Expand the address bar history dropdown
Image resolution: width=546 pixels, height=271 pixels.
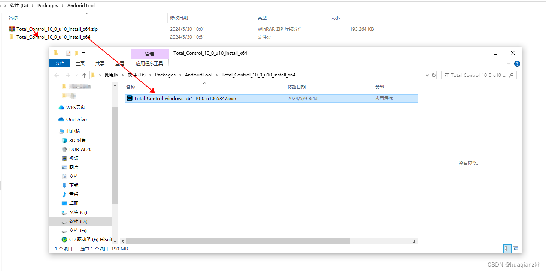[427, 75]
